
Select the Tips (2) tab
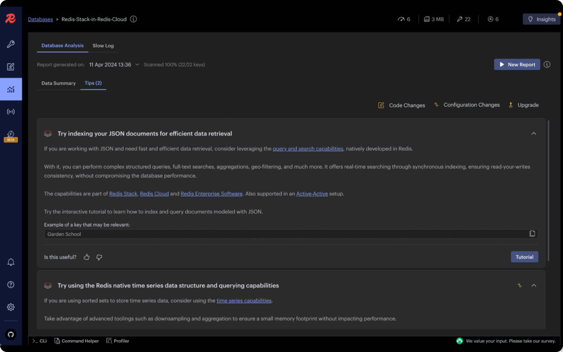click(x=93, y=83)
